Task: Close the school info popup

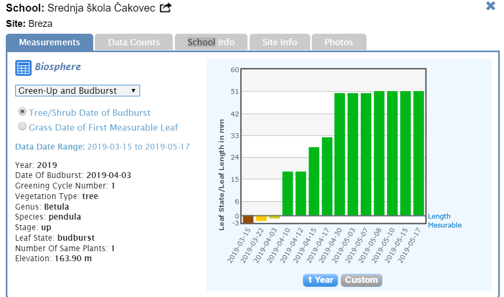Action: pyautogui.click(x=490, y=6)
